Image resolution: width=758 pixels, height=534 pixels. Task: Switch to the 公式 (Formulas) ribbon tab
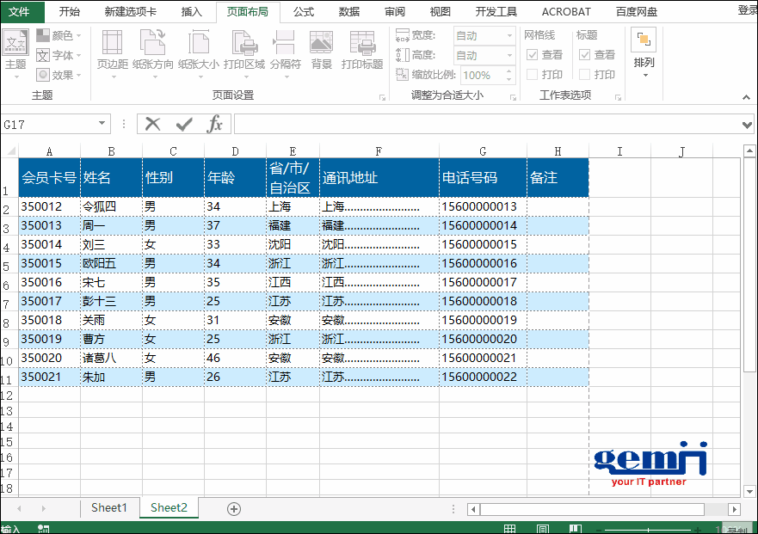pos(303,11)
